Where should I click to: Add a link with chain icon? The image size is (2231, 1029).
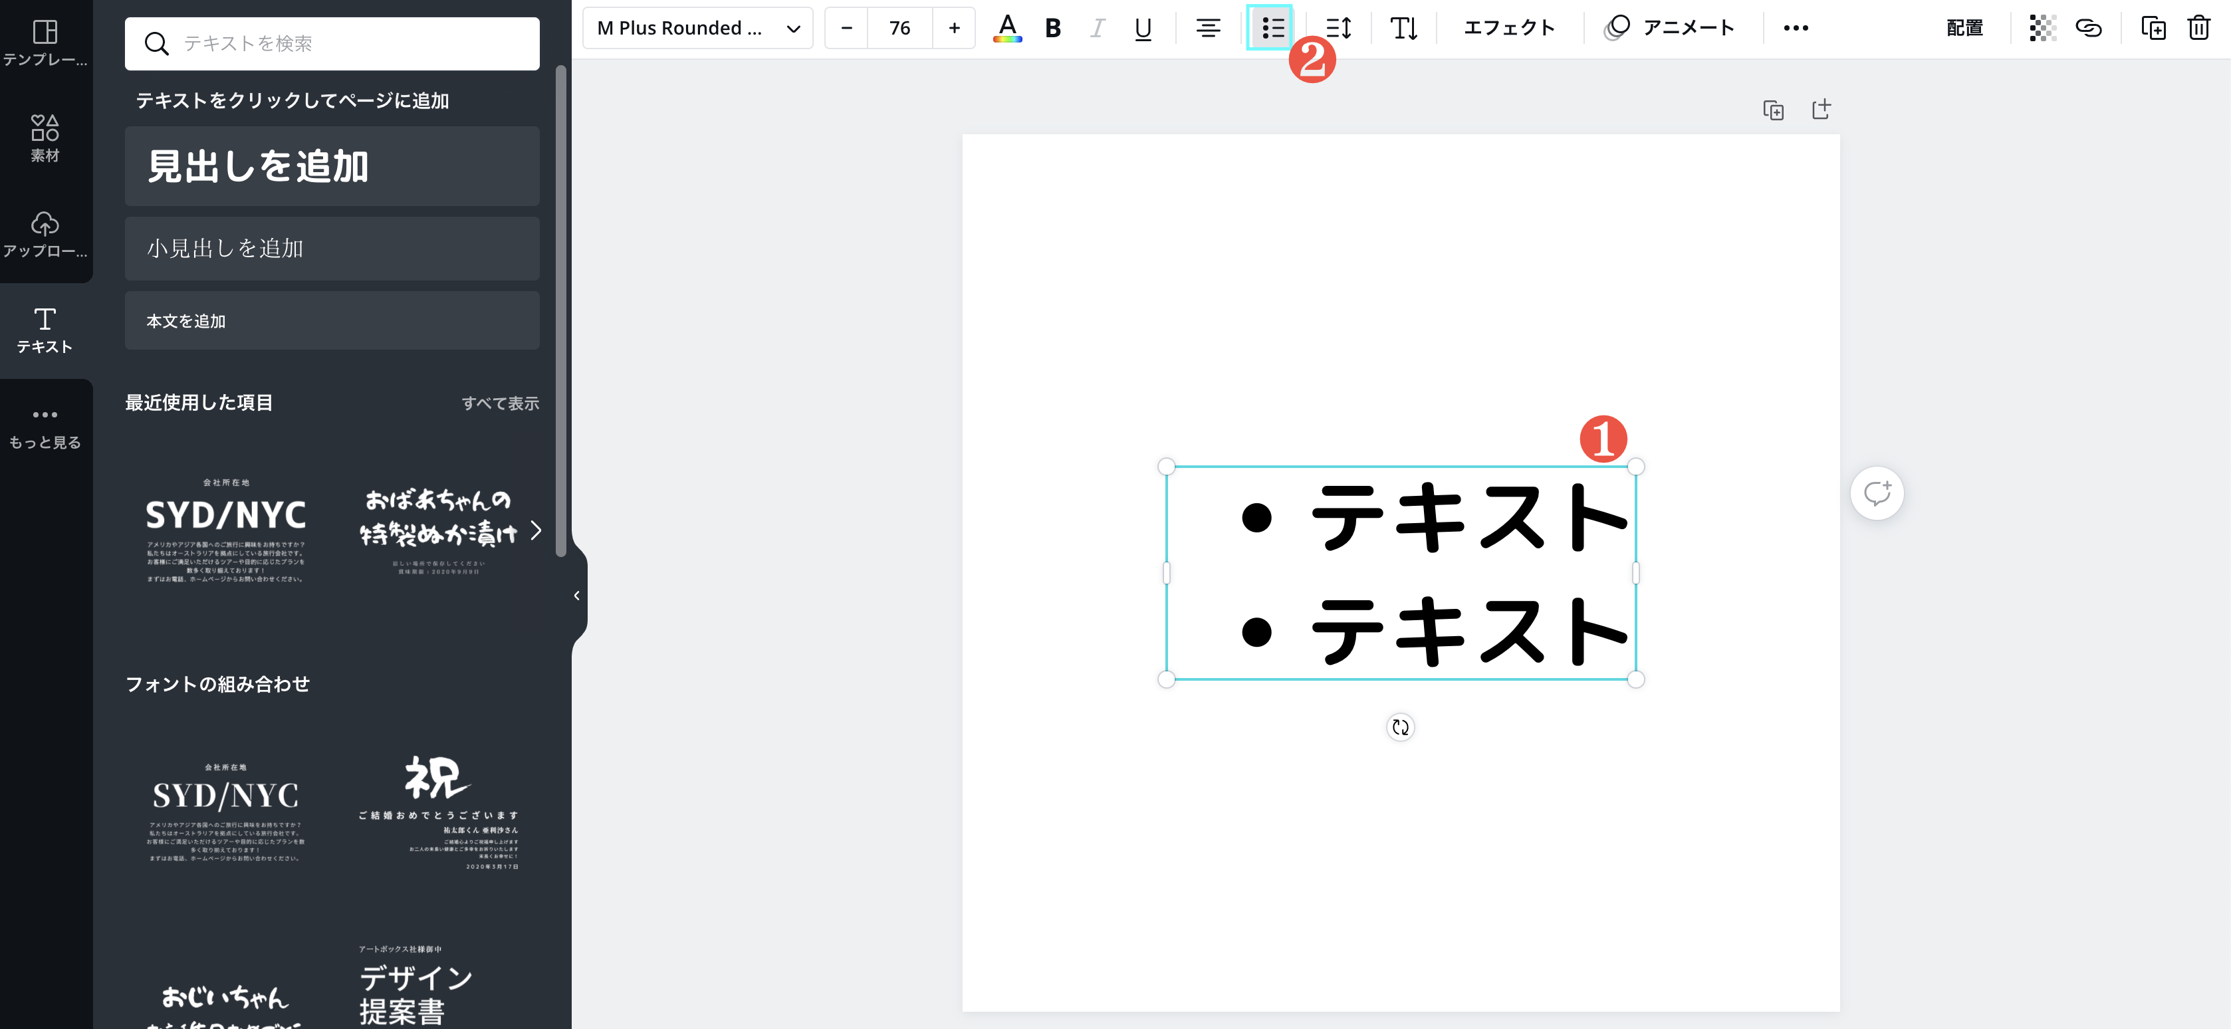(x=2088, y=28)
